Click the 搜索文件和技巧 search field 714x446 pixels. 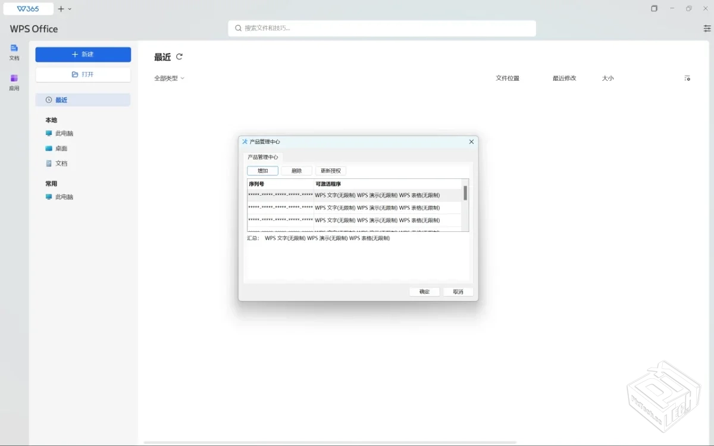pos(381,28)
